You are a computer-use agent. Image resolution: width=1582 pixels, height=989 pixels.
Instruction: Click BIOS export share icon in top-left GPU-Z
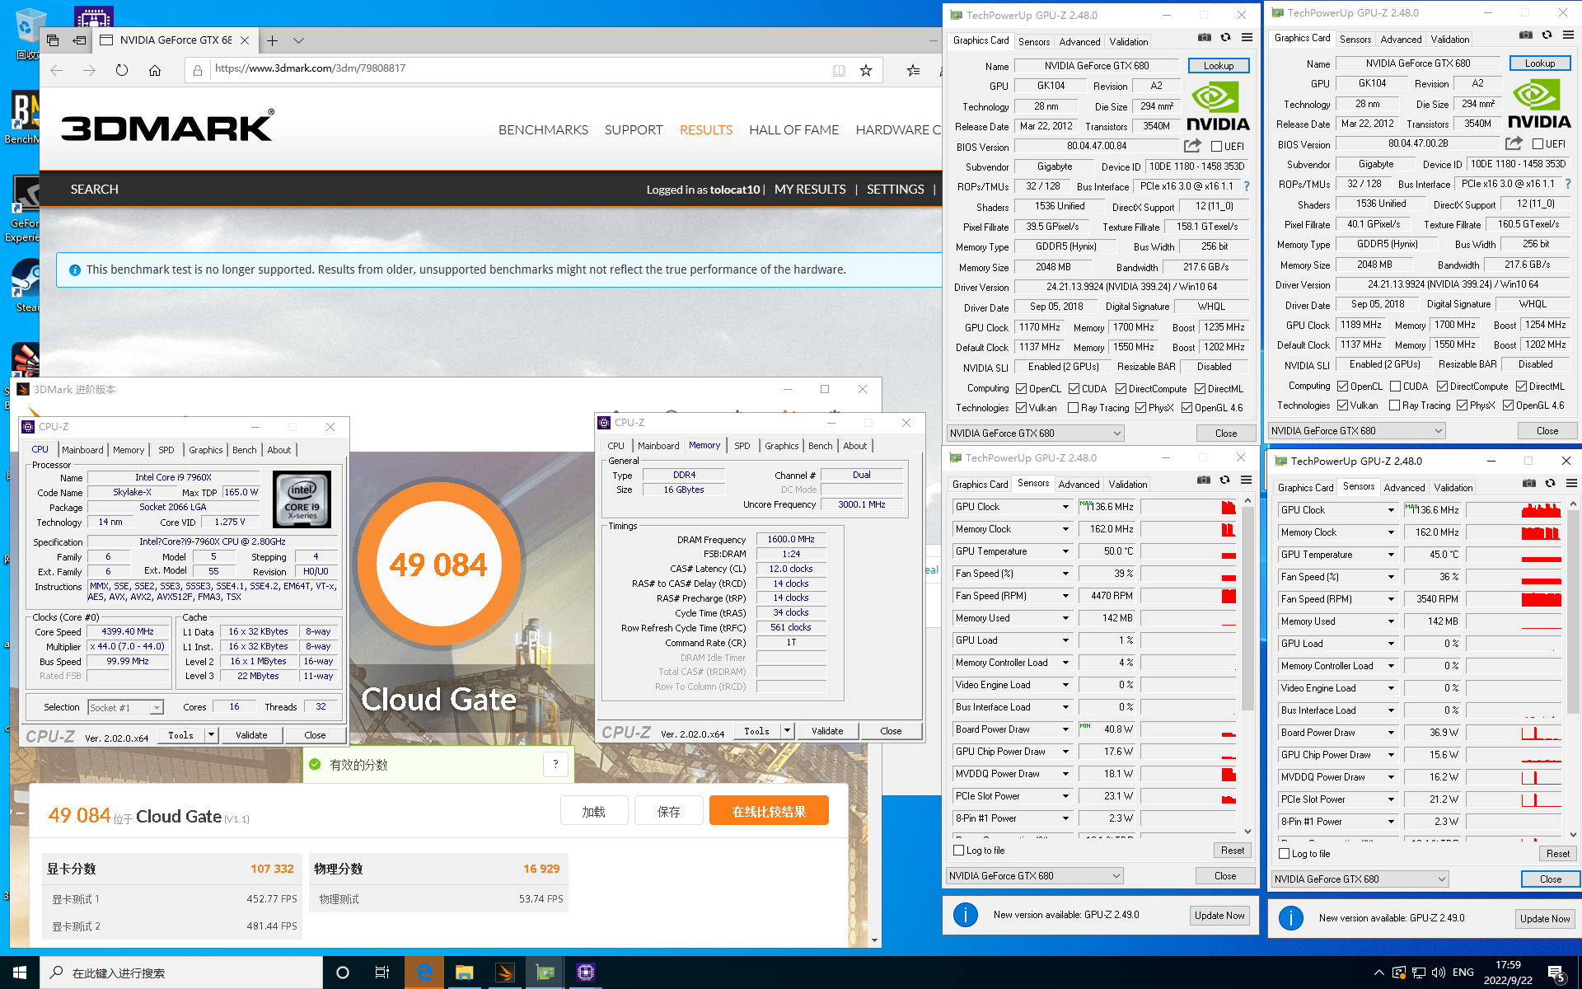point(1192,146)
